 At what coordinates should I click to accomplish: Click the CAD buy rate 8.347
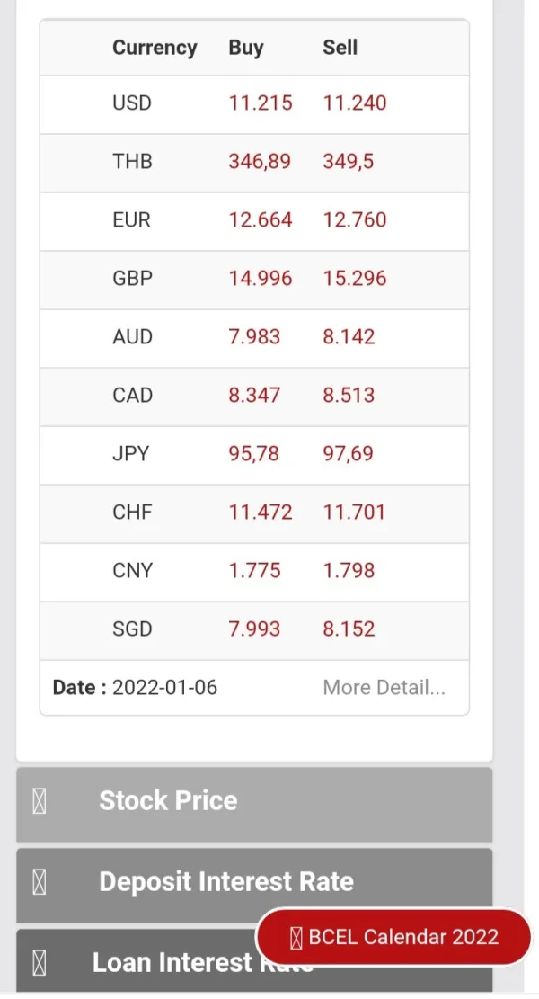point(254,396)
